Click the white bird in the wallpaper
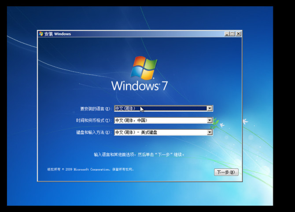Image resolution: width=295 pixels, height=212 pixels. click(x=245, y=121)
